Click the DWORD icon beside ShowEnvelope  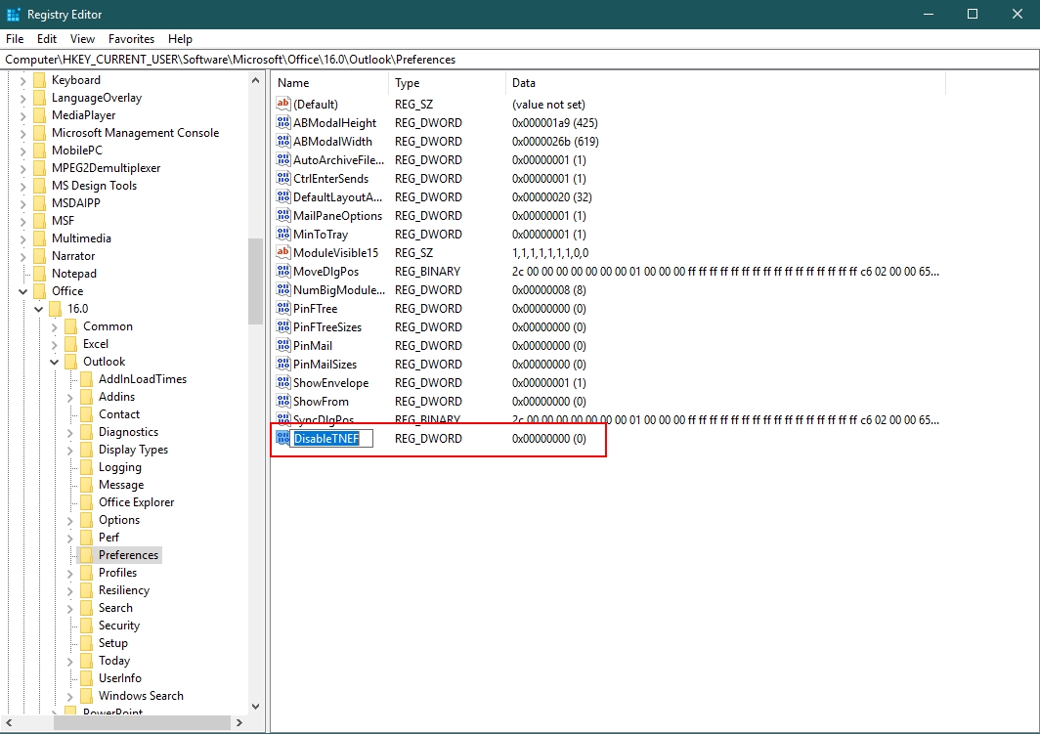(283, 383)
